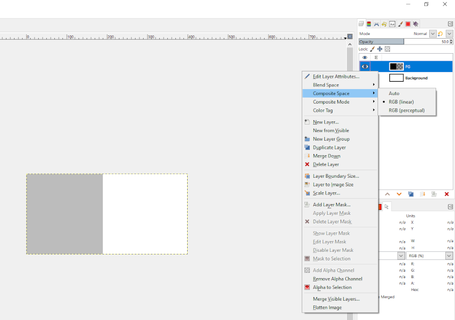The width and height of the screenshot is (455, 320).
Task: Select Add Layer Mask entry
Action: coord(331,205)
